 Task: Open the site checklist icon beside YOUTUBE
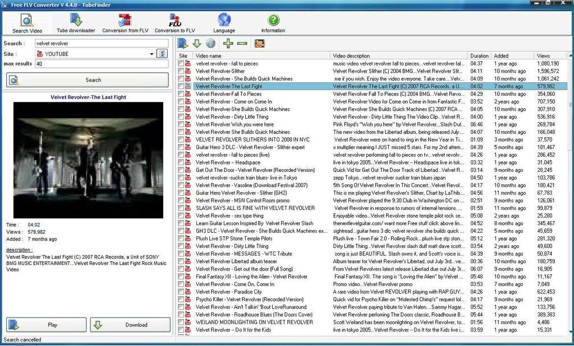tap(162, 54)
